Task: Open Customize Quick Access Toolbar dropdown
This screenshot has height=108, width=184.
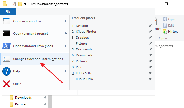Action: pos(25,4)
